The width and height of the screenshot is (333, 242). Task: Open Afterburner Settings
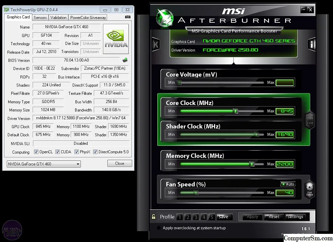(295, 217)
